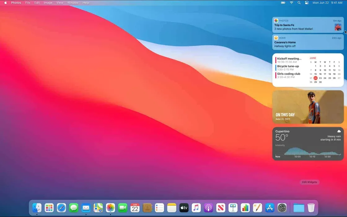Image resolution: width=347 pixels, height=217 pixels.
Task: Start FaceTime from the Dock
Action: (123, 207)
